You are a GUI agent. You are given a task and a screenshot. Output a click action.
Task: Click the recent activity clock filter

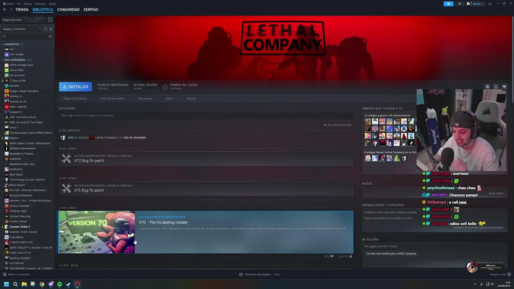coord(45,29)
